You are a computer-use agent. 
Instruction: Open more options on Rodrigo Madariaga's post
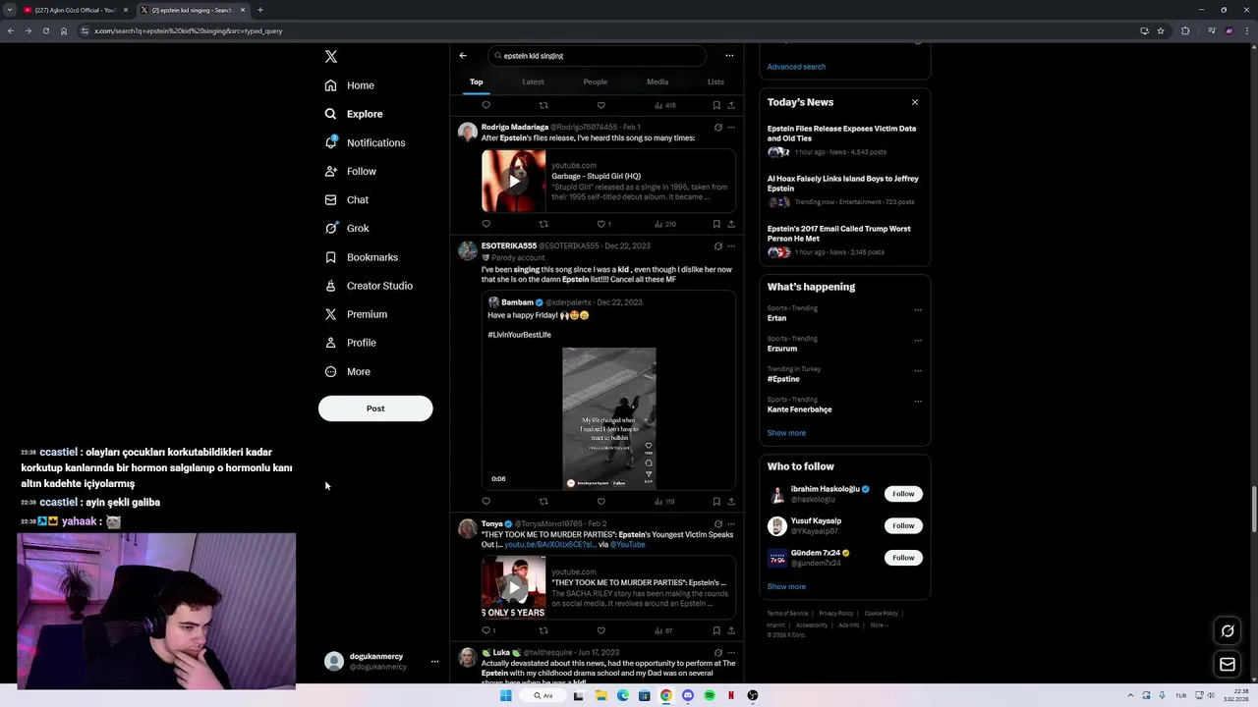(731, 128)
